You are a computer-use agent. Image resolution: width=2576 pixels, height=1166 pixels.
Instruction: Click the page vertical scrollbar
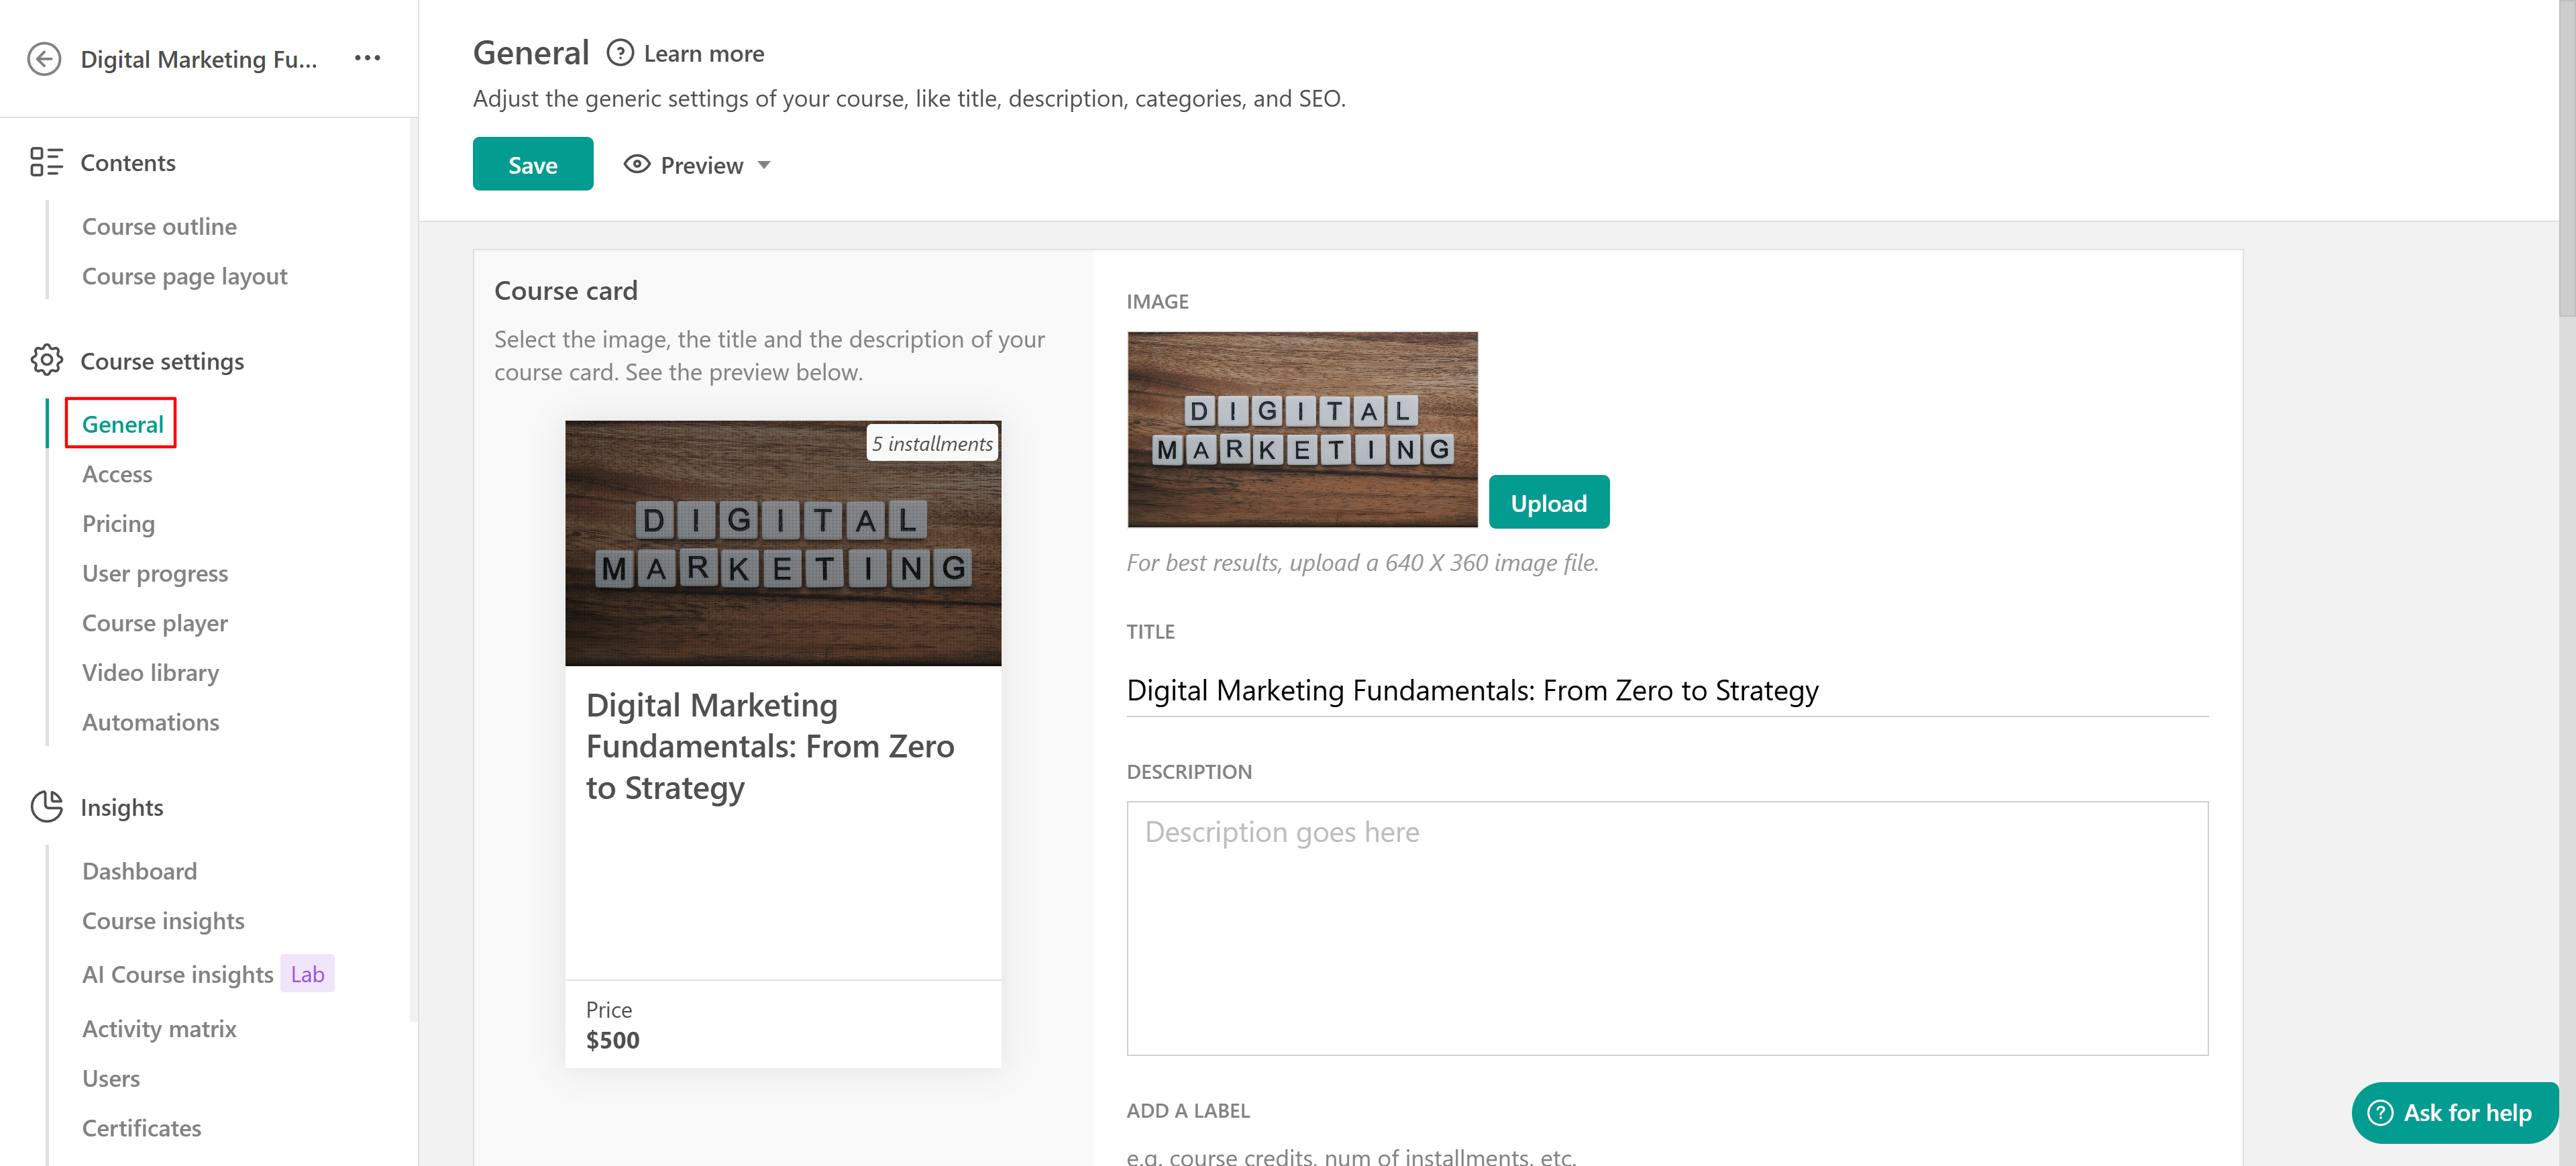(2566, 160)
